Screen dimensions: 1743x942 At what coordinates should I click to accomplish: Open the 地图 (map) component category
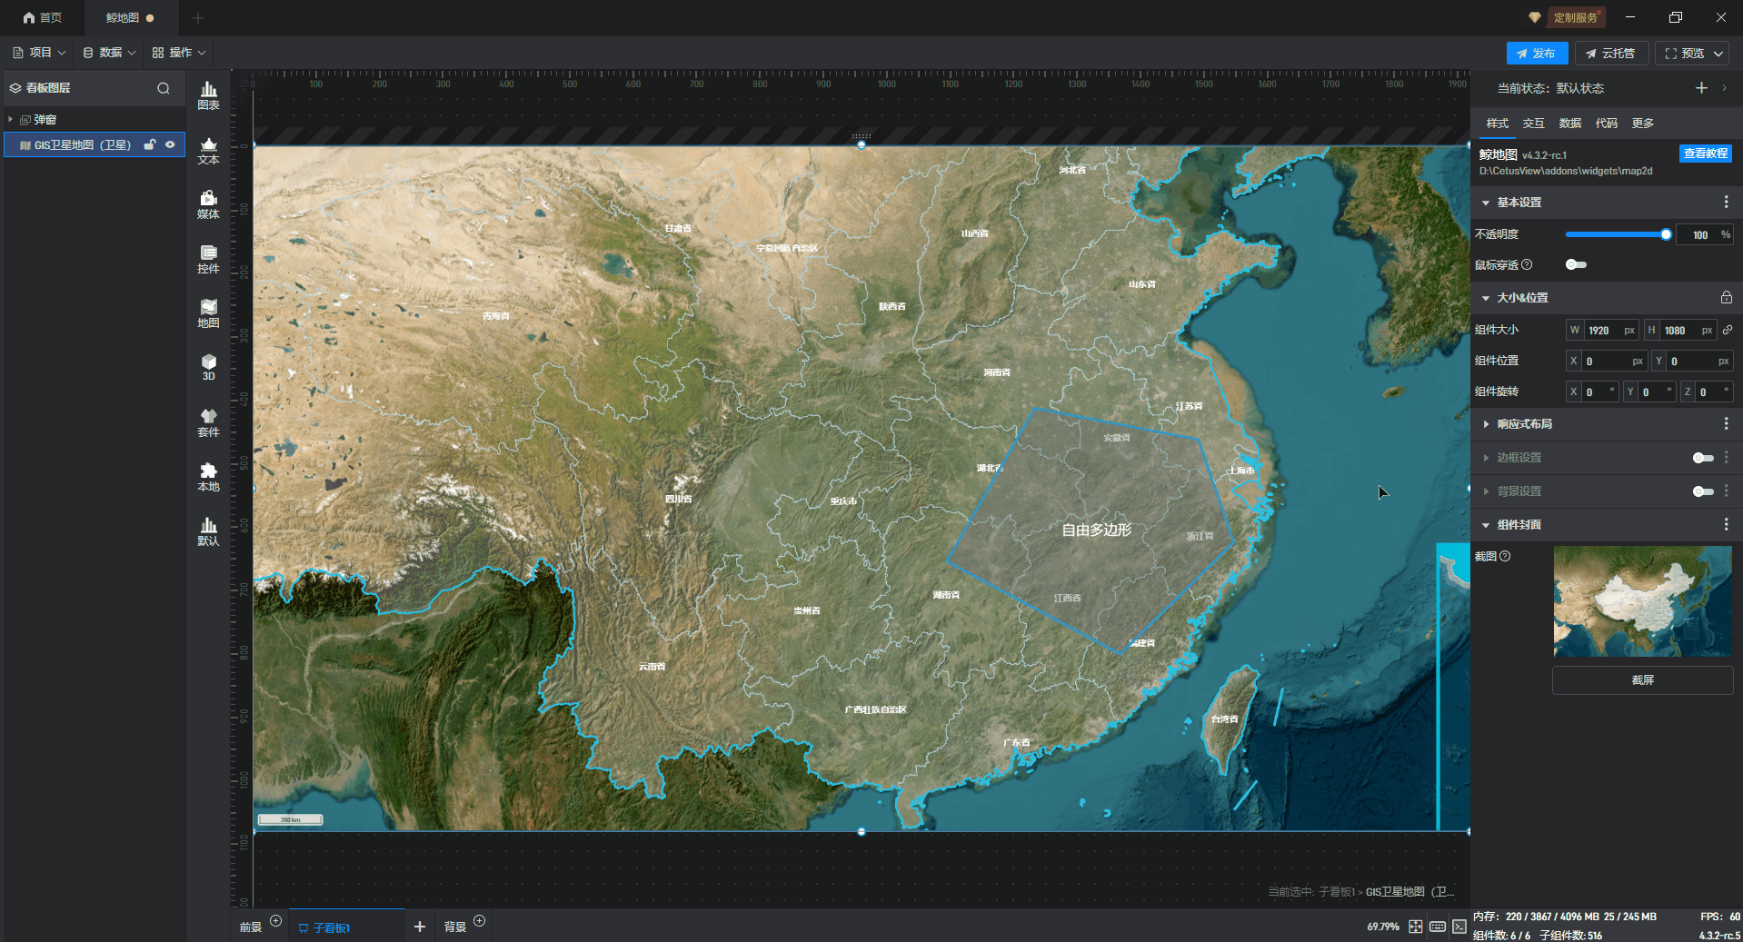[x=208, y=313]
